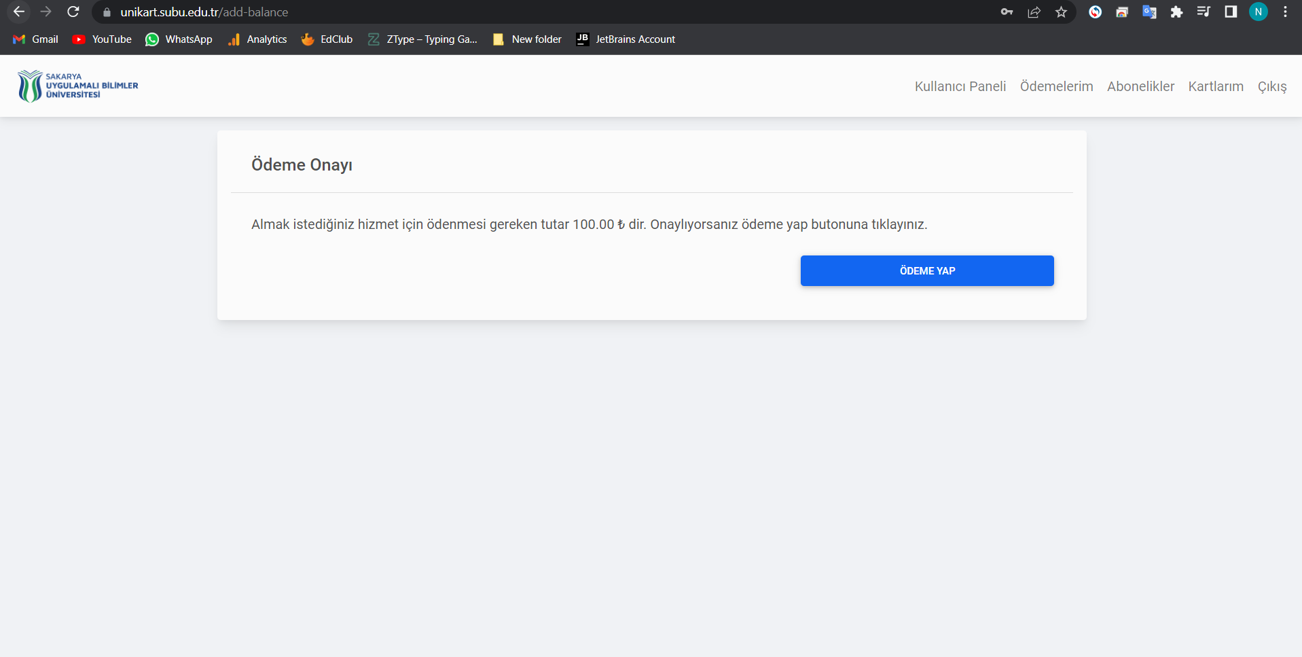The height and width of the screenshot is (657, 1302).
Task: Open the WhatsApp bookmark
Action: pos(179,39)
